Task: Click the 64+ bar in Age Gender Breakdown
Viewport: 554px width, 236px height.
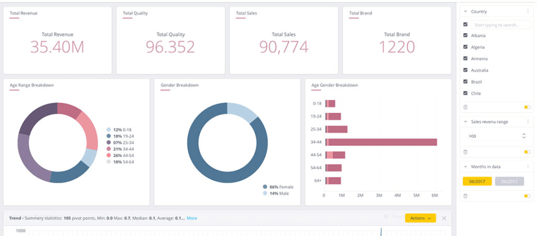Action: tap(333, 181)
